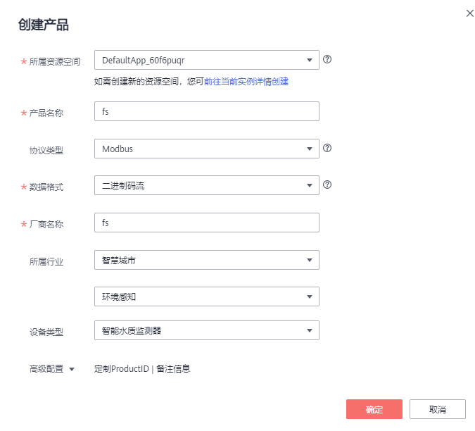
Task: Click the 产品名称 input field
Action: (206, 112)
